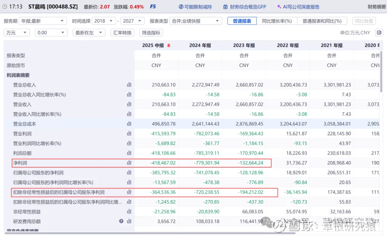Expand the 2018 start year dropdown

(x=104, y=21)
